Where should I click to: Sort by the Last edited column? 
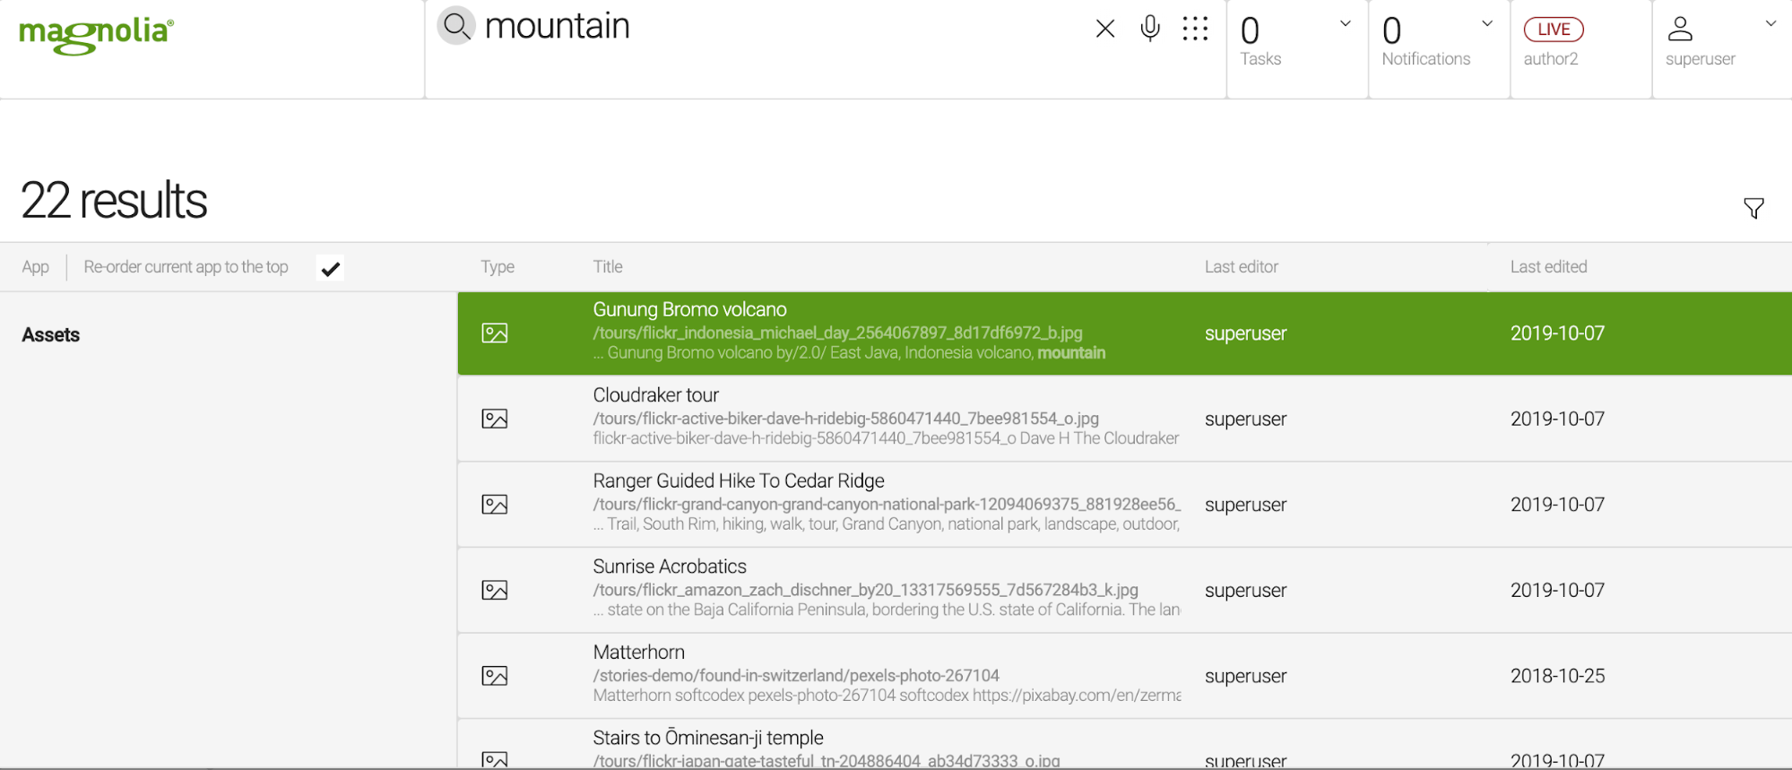coord(1548,267)
